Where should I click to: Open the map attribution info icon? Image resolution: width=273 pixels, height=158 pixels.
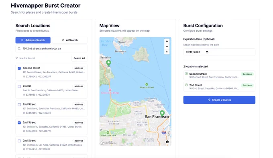pyautogui.click(x=167, y=142)
